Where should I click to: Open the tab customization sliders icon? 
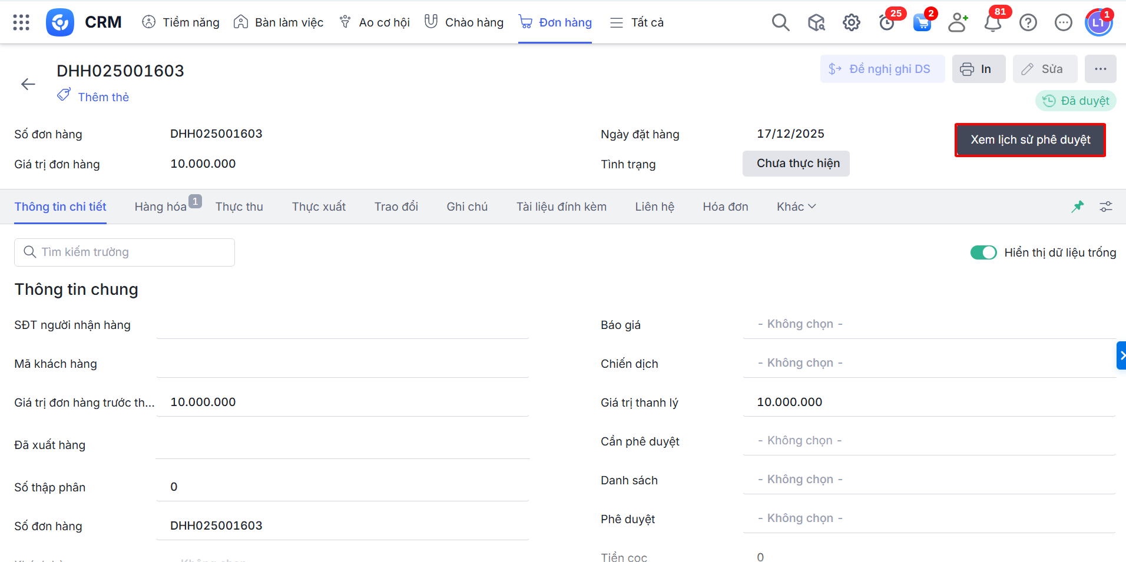pyautogui.click(x=1105, y=207)
